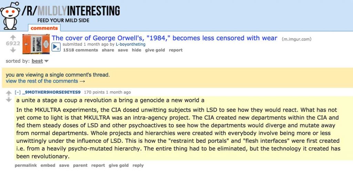Open _9MOTHER9HORSE9EYES9 user profile
This screenshot has width=353, height=171.
[x=51, y=92]
